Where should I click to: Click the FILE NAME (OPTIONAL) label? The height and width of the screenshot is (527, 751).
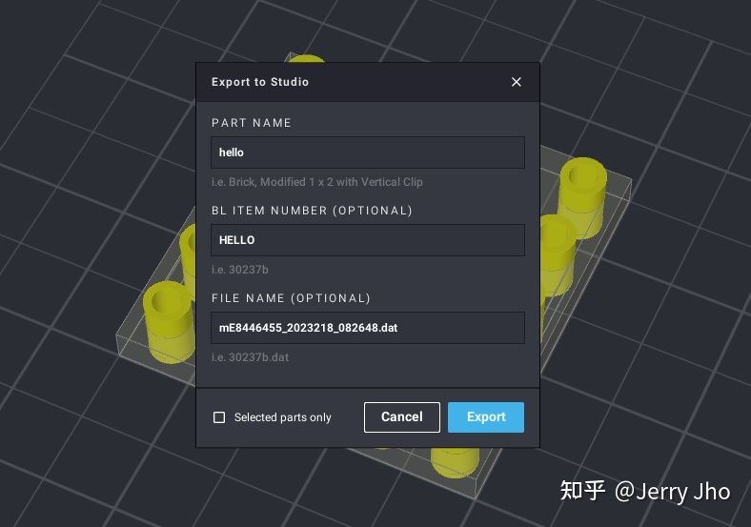291,298
